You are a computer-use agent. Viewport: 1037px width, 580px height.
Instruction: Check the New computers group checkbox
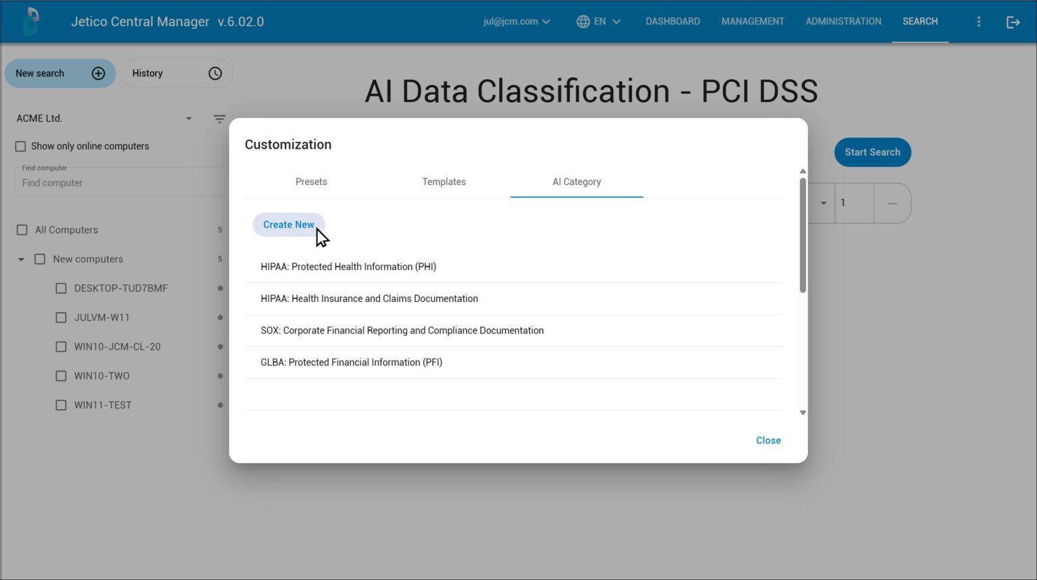[x=40, y=259]
